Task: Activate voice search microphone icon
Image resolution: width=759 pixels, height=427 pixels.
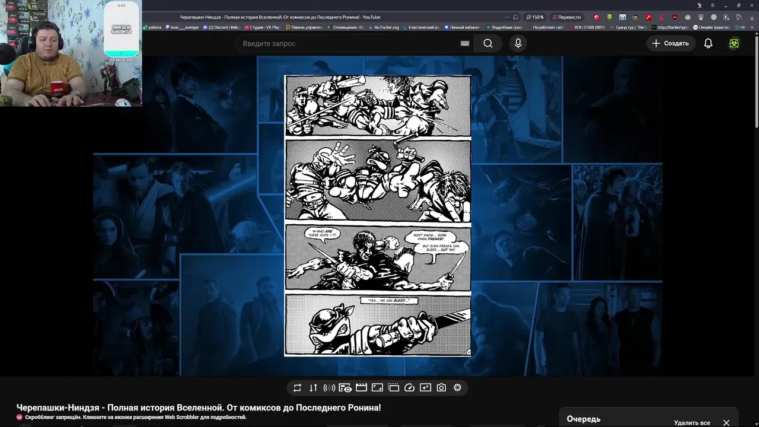Action: [x=518, y=43]
